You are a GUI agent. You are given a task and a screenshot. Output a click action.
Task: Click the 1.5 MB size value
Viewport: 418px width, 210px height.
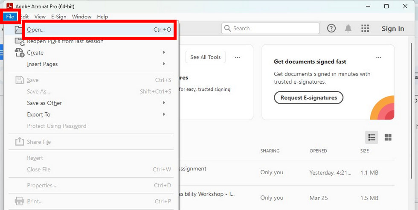click(369, 198)
